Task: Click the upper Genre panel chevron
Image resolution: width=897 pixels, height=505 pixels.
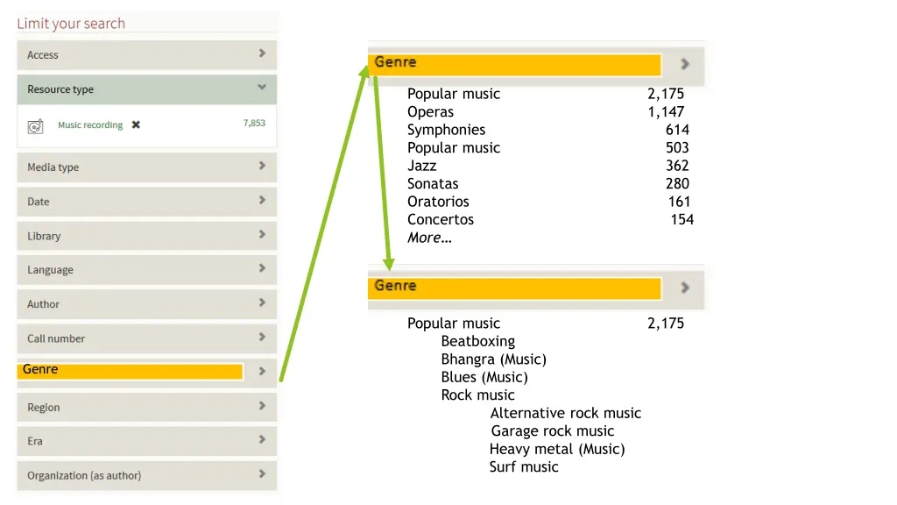Action: tap(685, 64)
